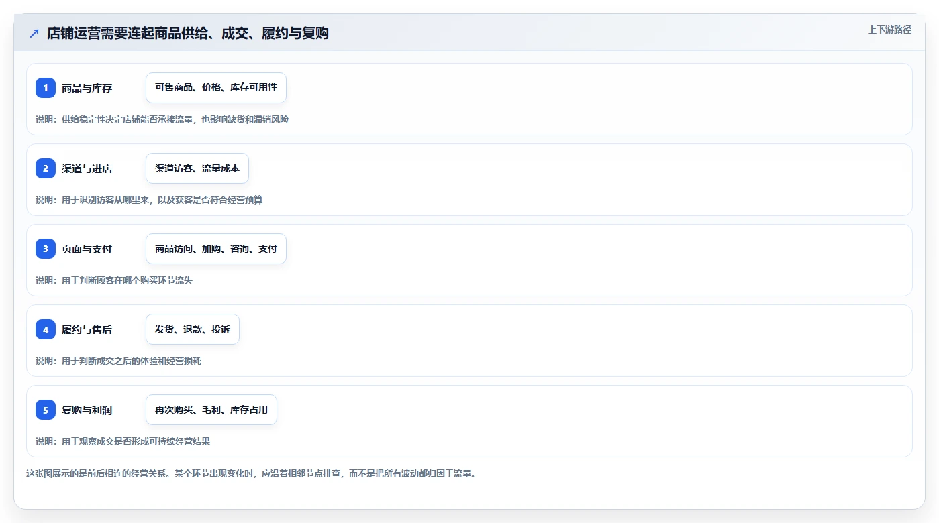The width and height of the screenshot is (939, 523).
Task: Click the 页面与支付 step title
Action: pos(87,249)
